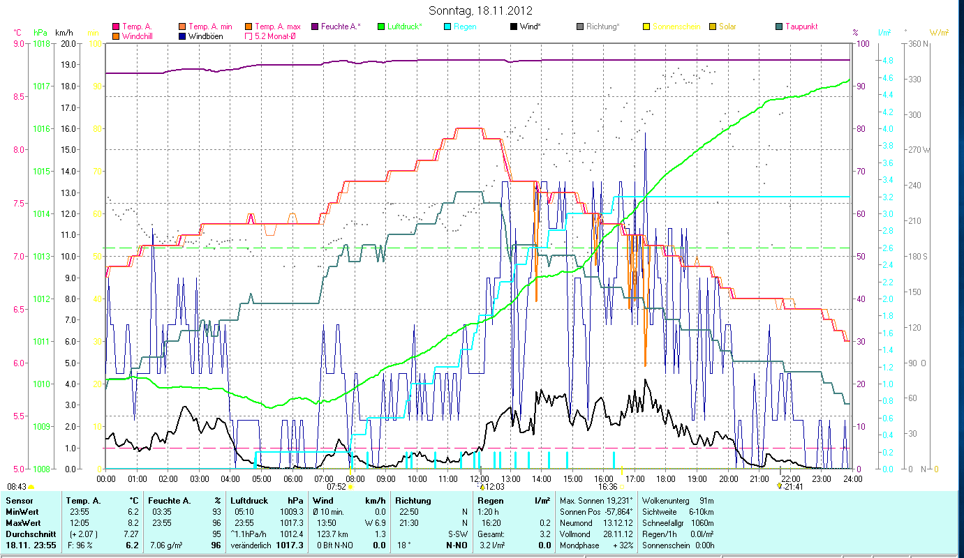Click the '3.2 l/m²' rain amount
Viewport: 964px width, 558px height.
pos(493,545)
